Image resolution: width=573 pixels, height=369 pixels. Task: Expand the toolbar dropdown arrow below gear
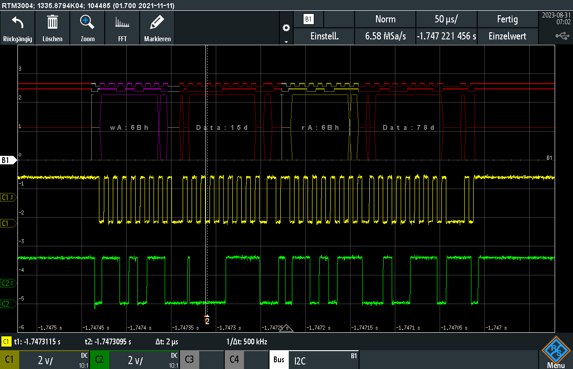[286, 42]
